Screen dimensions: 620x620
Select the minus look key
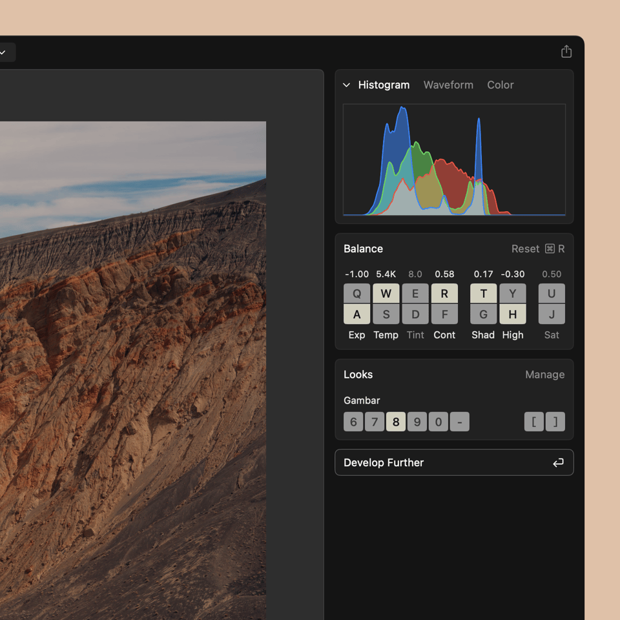(459, 422)
